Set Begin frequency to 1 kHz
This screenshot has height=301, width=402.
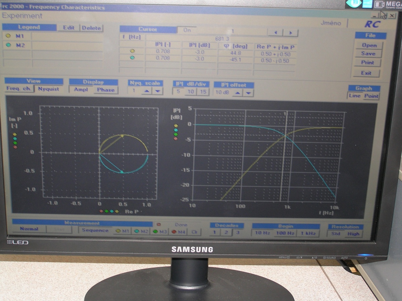308,234
